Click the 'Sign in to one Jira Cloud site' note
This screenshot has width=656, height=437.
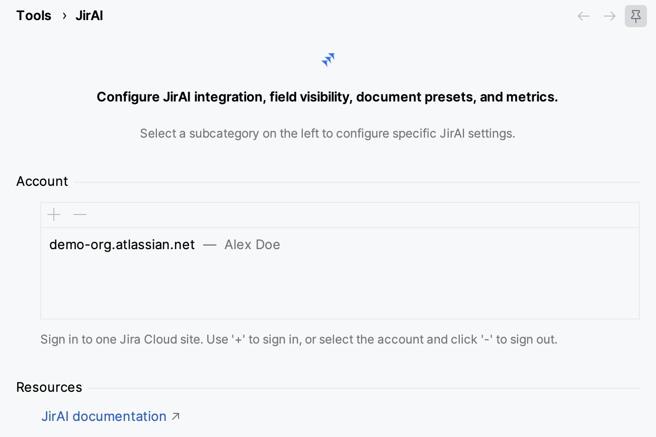point(299,340)
